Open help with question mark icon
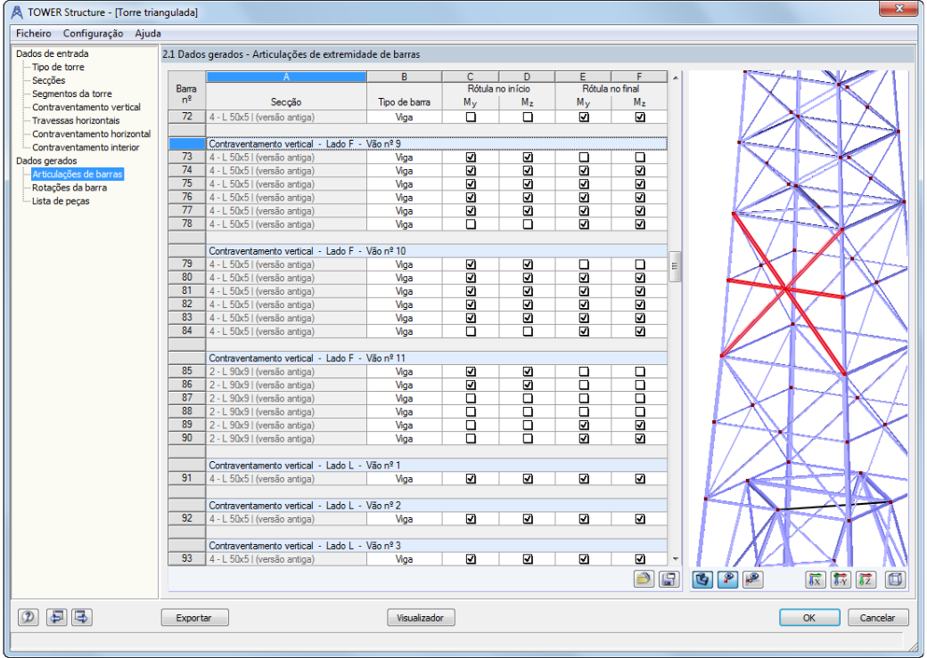Image resolution: width=927 pixels, height=658 pixels. tap(29, 617)
